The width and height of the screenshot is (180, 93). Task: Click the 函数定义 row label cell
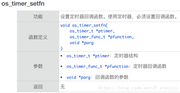point(38,37)
